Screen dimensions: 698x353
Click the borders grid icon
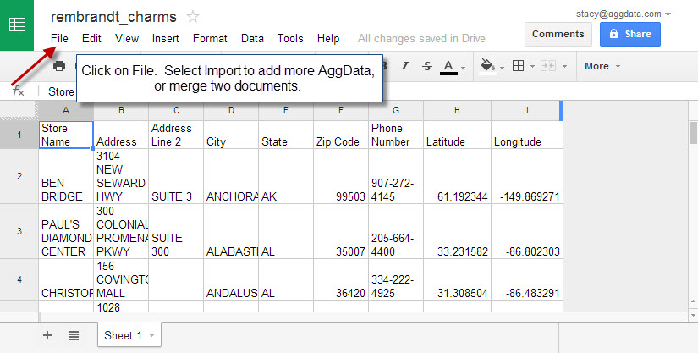pyautogui.click(x=518, y=66)
